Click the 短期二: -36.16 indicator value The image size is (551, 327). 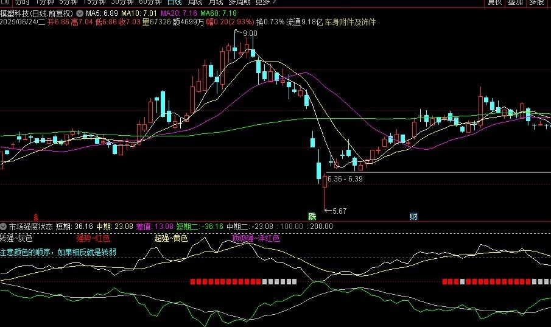click(200, 227)
